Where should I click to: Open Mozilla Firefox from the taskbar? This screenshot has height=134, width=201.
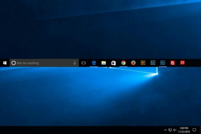133,63
